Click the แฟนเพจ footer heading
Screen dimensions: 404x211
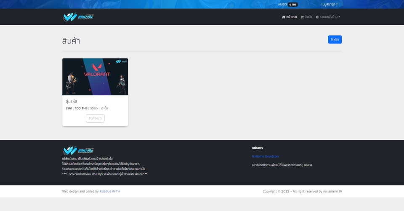[x=258, y=148]
